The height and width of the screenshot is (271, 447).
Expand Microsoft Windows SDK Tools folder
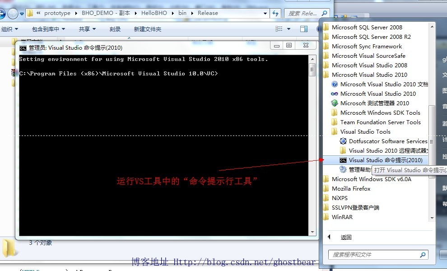[376, 112]
